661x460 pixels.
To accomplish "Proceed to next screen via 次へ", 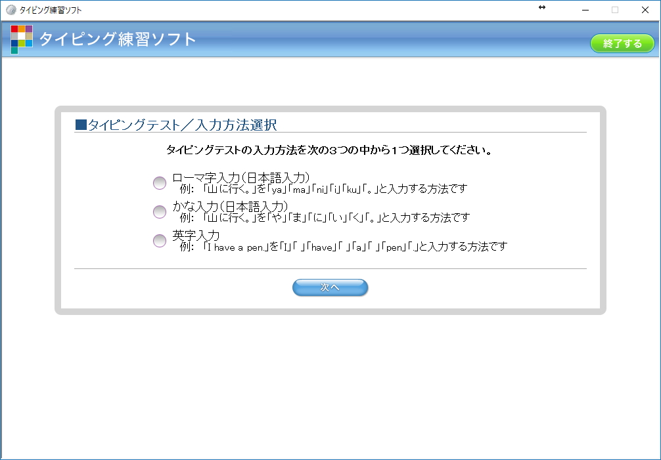I will 330,287.
